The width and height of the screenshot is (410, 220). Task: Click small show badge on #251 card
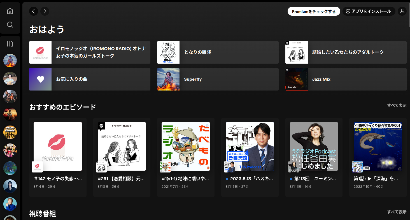[101, 167]
